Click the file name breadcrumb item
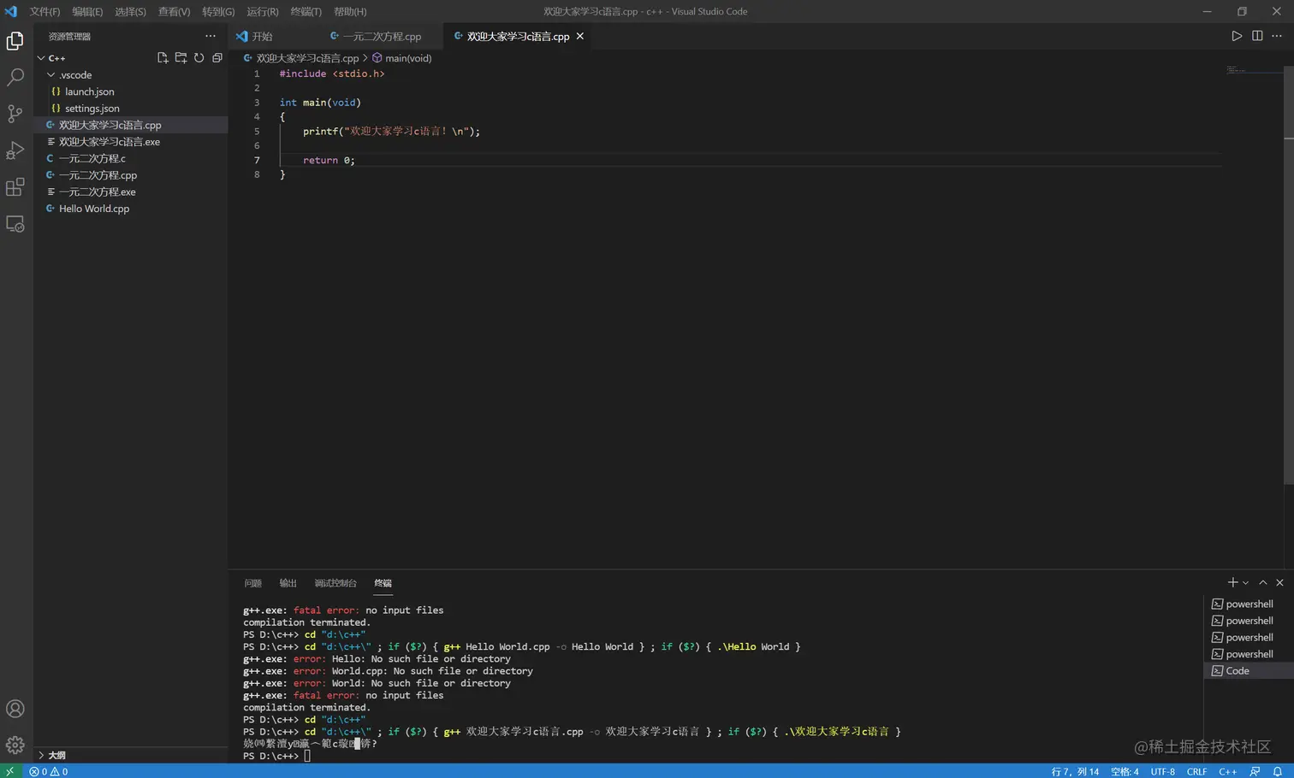Screen dimensions: 1294x778 pyautogui.click(x=301, y=58)
